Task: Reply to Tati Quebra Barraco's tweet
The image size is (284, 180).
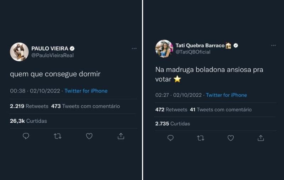Action: (170, 138)
